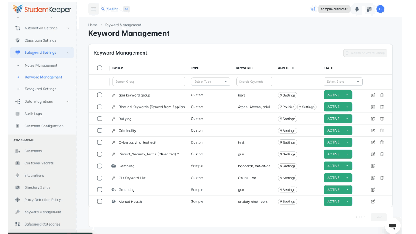The image size is (416, 234).
Task: Toggle the hamburger sidebar menu button
Action: [x=93, y=9]
